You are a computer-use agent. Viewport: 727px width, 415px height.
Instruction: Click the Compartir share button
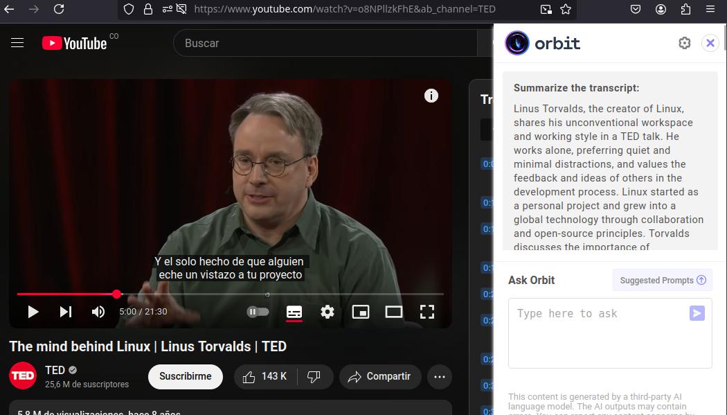click(x=380, y=376)
